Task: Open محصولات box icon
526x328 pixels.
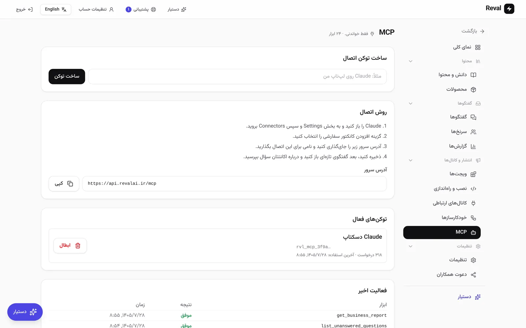Action: pos(473,89)
